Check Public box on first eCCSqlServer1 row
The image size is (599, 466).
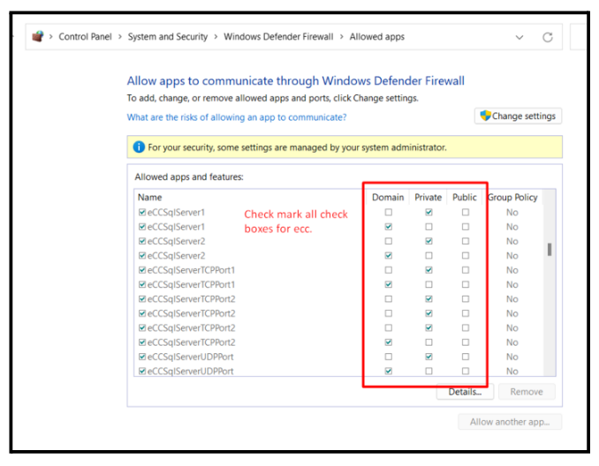[x=466, y=213]
